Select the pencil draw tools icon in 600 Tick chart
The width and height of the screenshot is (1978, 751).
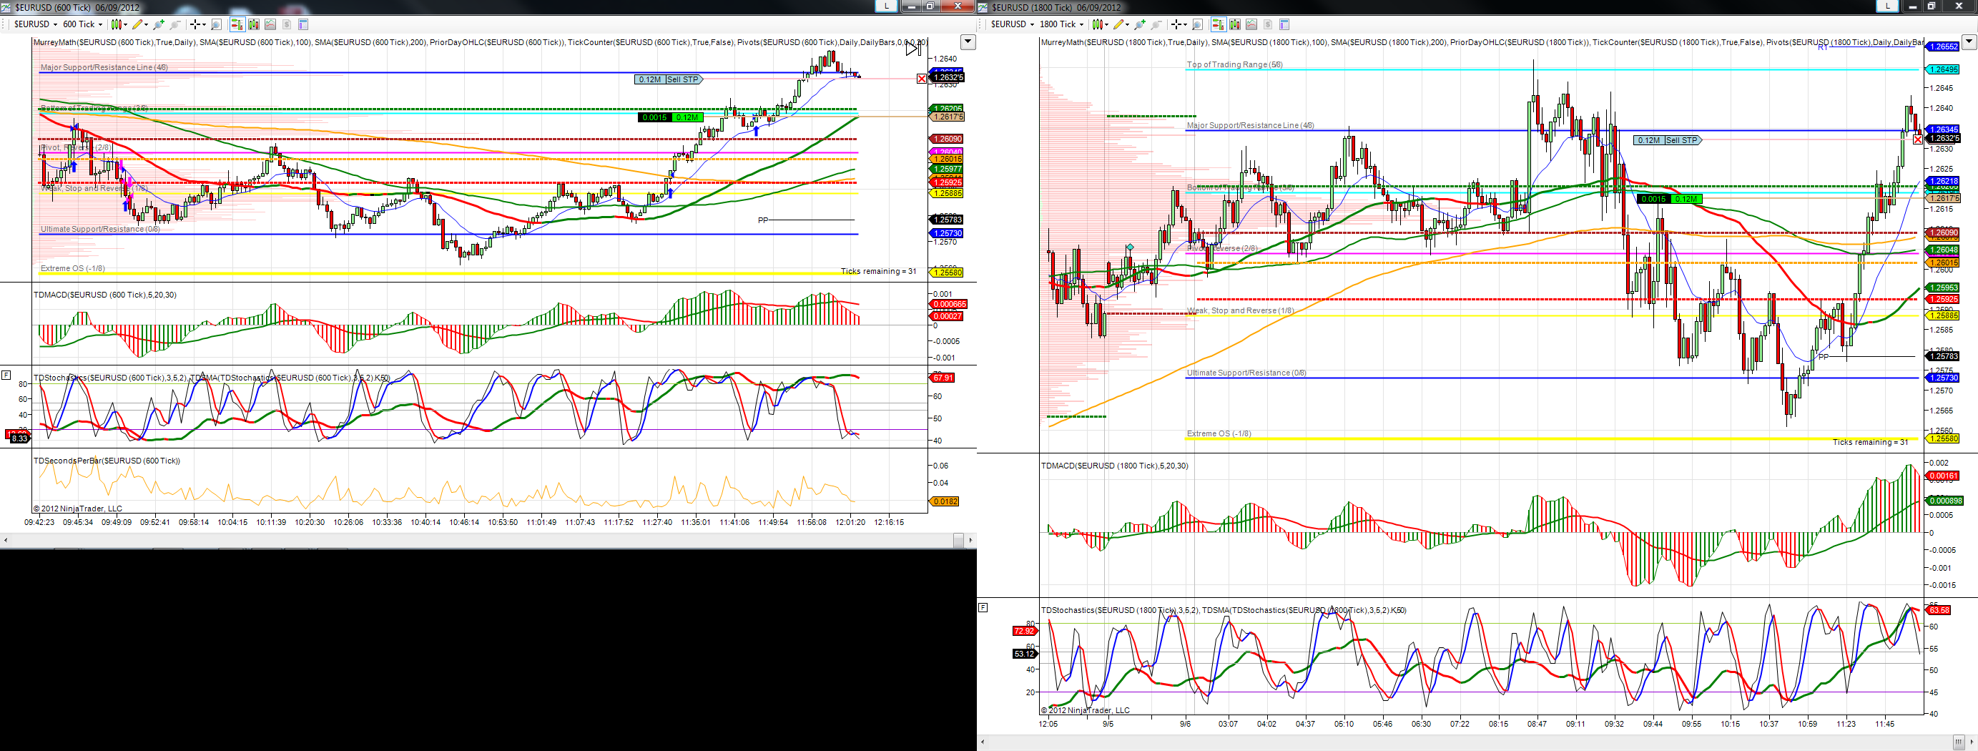click(x=137, y=24)
